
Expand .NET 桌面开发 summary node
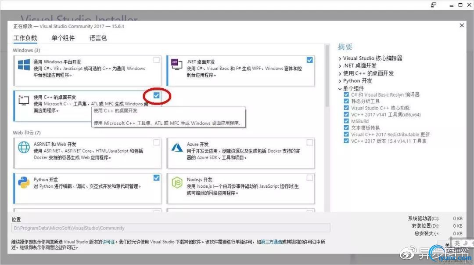340,66
